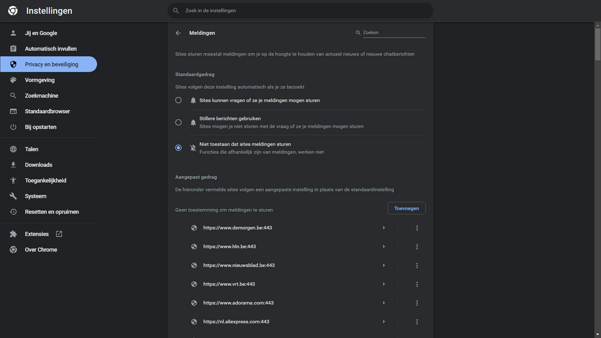Image resolution: width=601 pixels, height=338 pixels.
Task: Select 'Sites kunnen vragen' radio option
Action: pos(178,100)
